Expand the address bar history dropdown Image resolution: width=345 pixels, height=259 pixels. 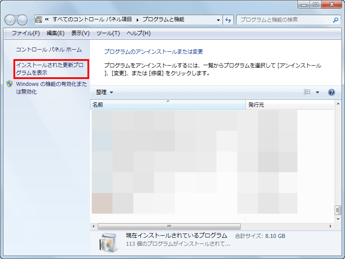point(218,20)
